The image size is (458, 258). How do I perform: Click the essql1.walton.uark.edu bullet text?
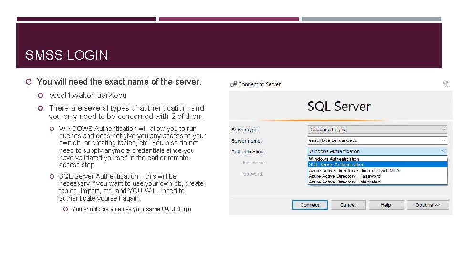[x=88, y=96]
